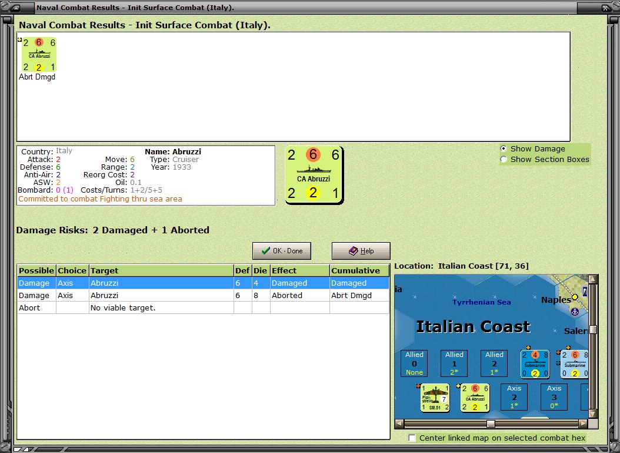The width and height of the screenshot is (620, 453).
Task: Click the Abrt Dmgd label under counter
Action: (37, 77)
